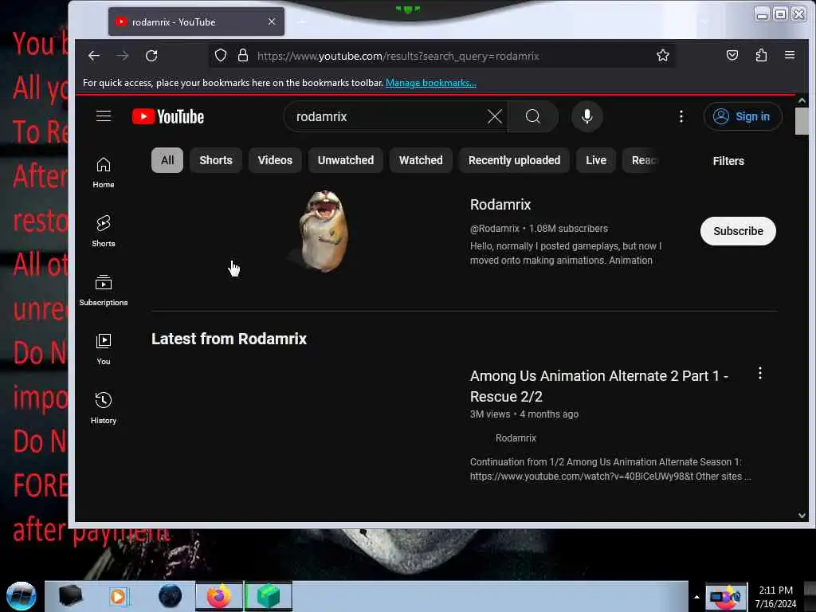This screenshot has height=612, width=816.
Task: Click the Sign in button
Action: (743, 116)
